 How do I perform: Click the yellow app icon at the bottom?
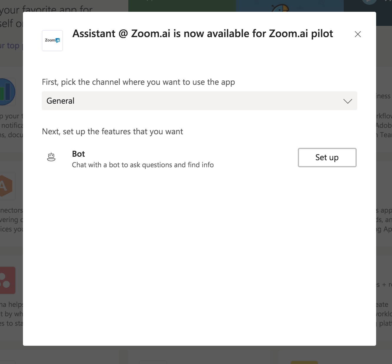pyautogui.click(x=304, y=362)
